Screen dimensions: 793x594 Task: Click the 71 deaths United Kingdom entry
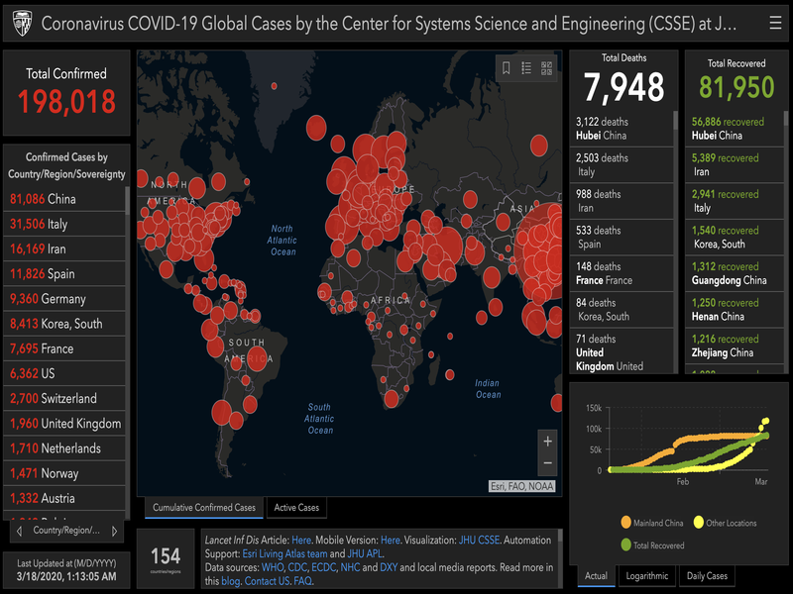point(622,351)
